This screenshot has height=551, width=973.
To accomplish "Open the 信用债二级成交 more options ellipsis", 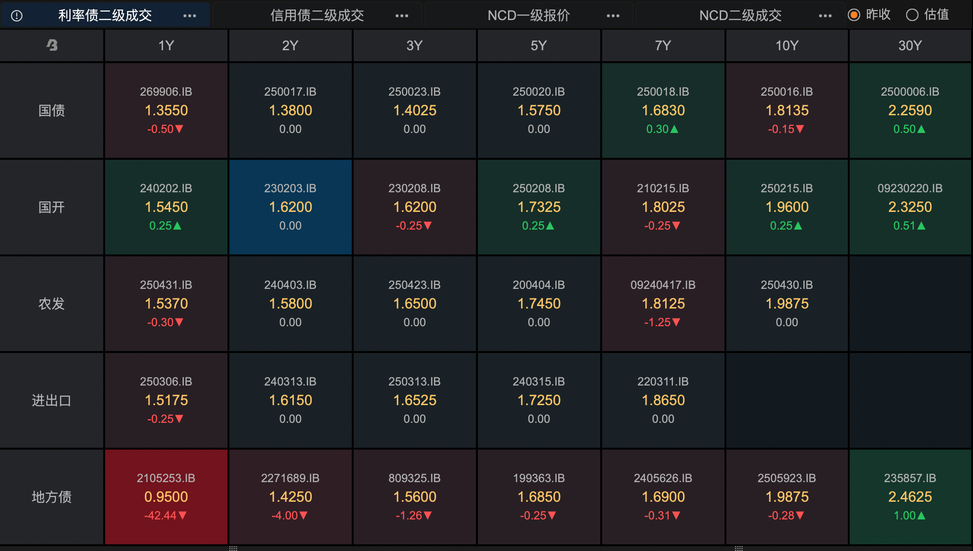I will tap(402, 16).
